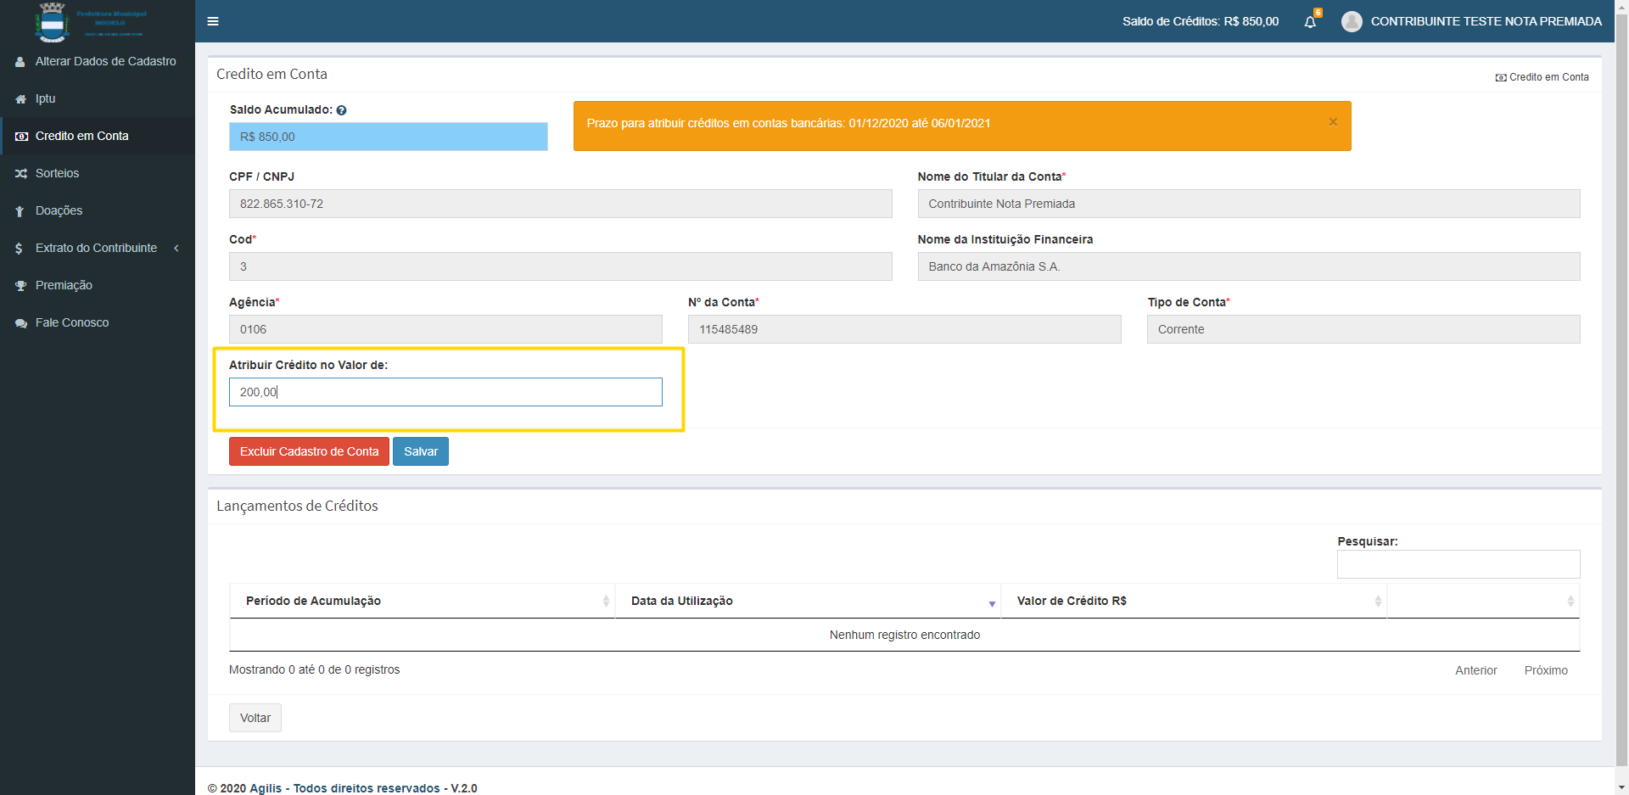Click the Pesquisar search field

[1458, 564]
